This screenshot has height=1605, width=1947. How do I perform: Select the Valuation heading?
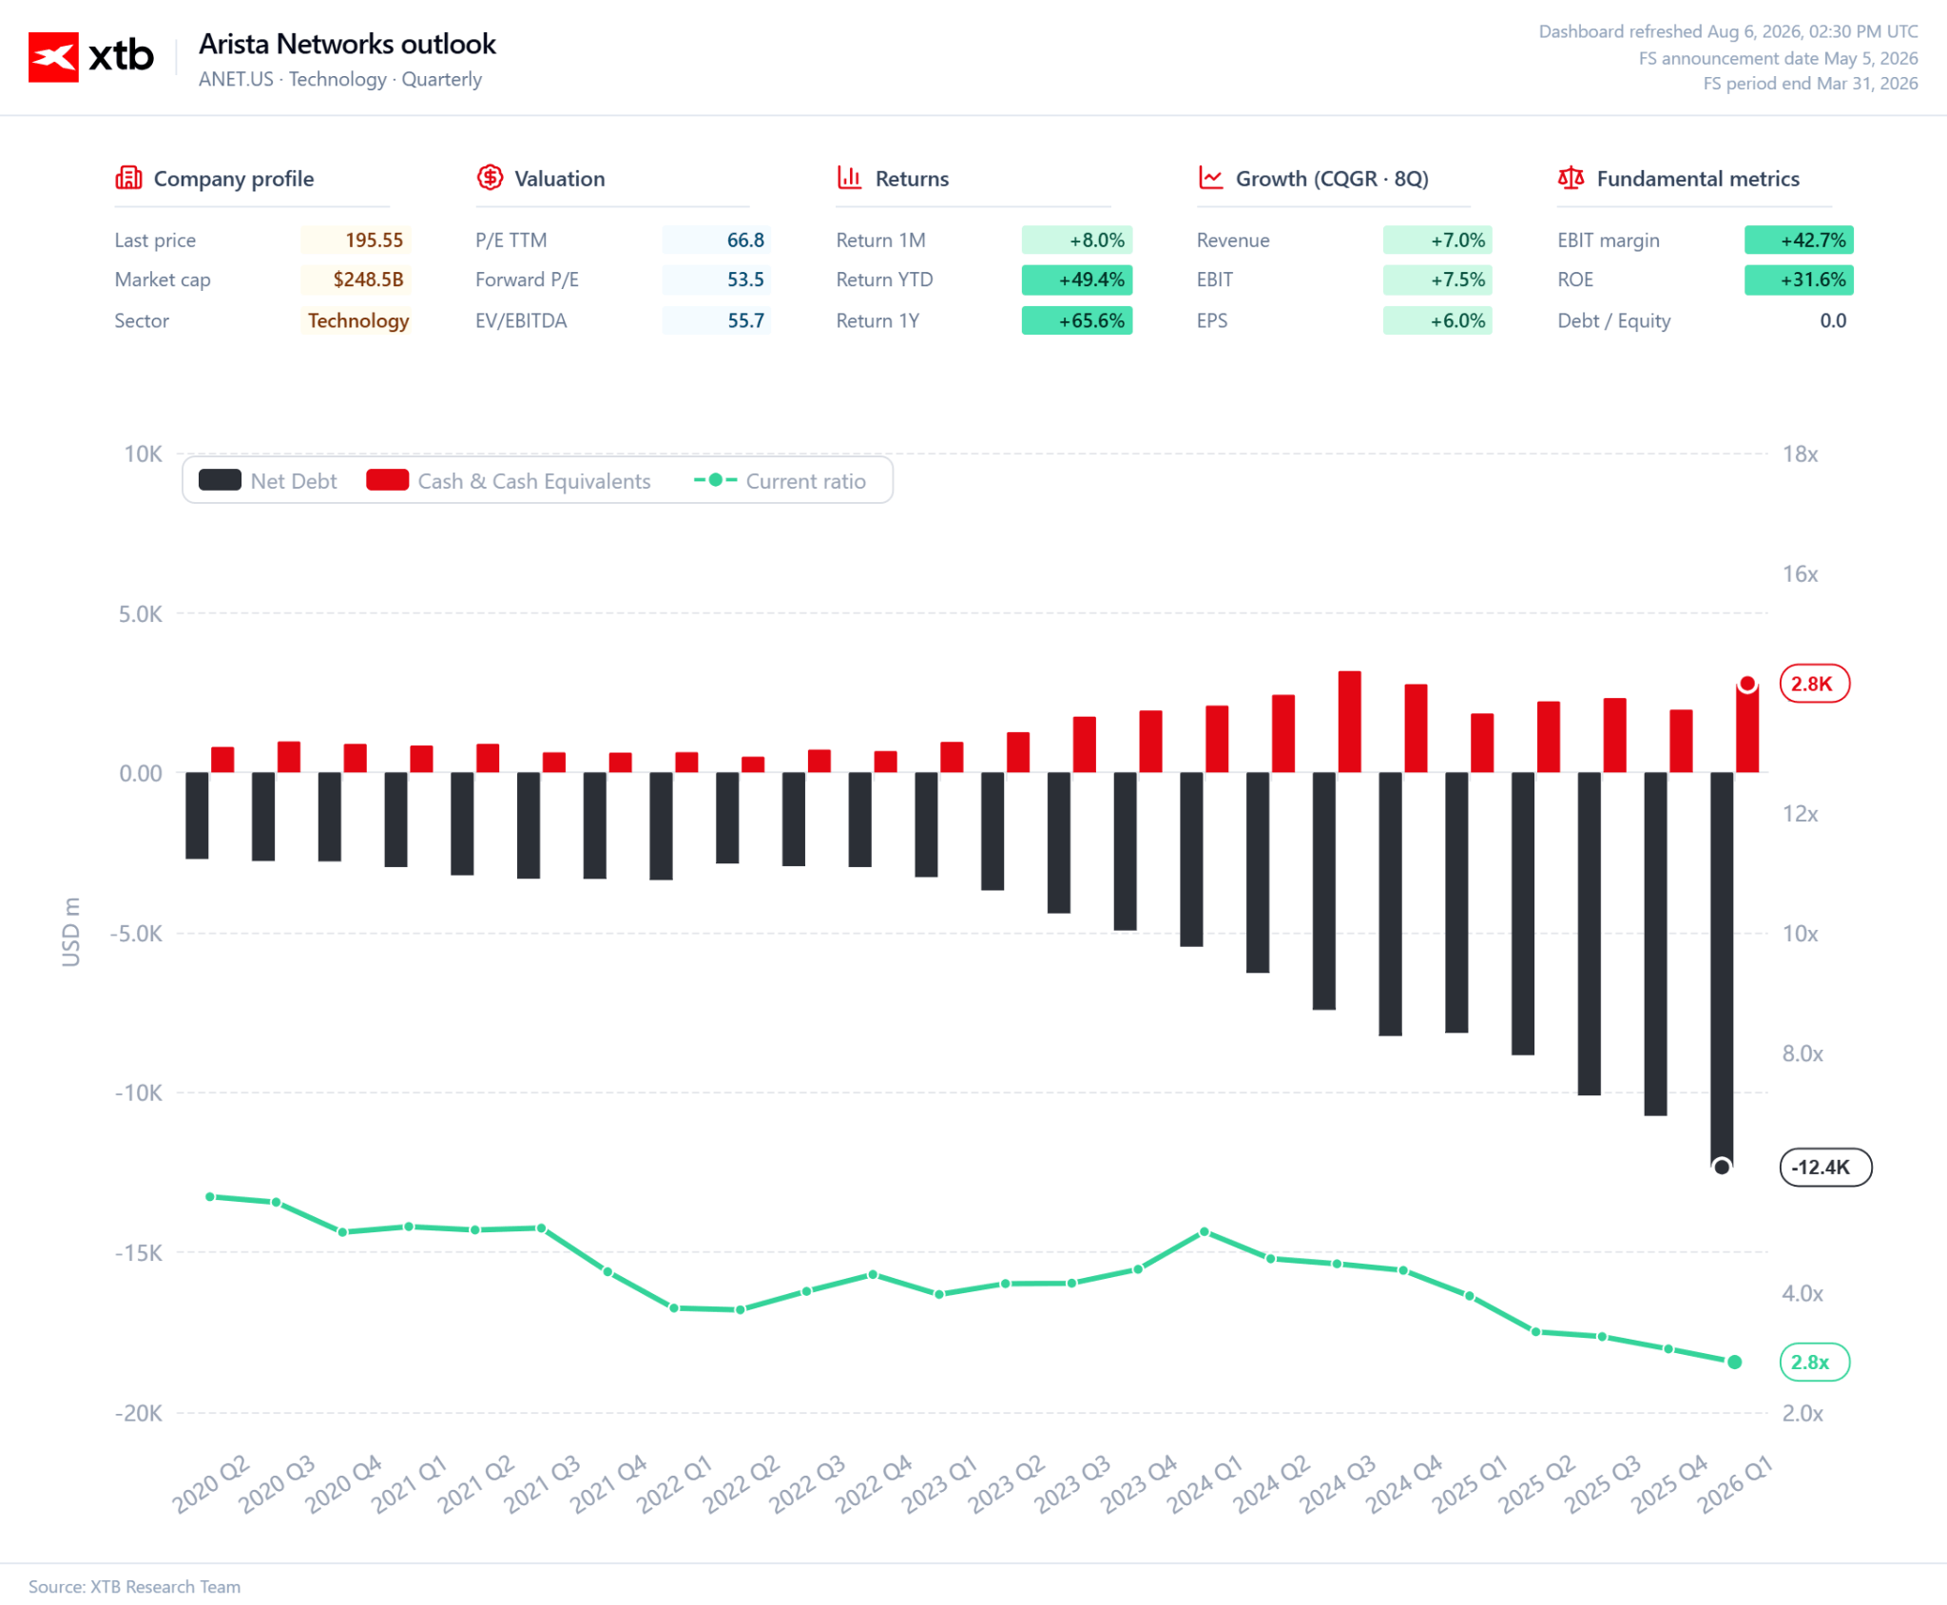560,179
